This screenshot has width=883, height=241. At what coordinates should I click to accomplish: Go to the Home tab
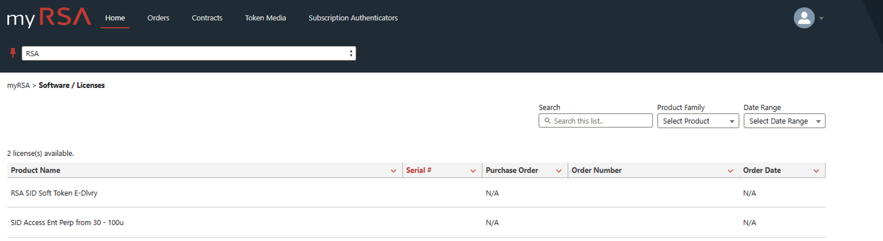click(x=115, y=18)
